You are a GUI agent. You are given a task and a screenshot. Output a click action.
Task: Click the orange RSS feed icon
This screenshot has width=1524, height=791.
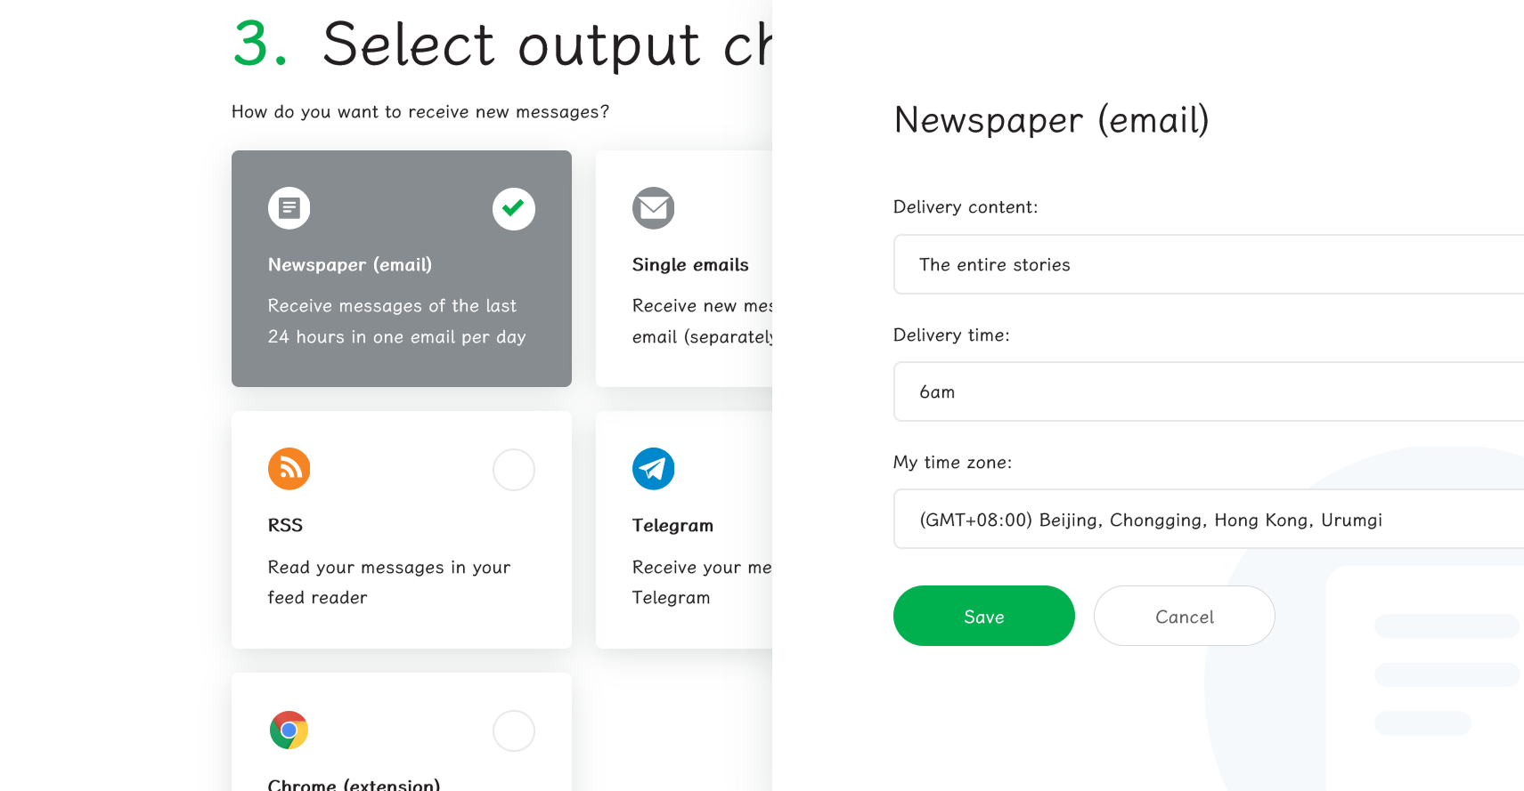click(x=289, y=469)
